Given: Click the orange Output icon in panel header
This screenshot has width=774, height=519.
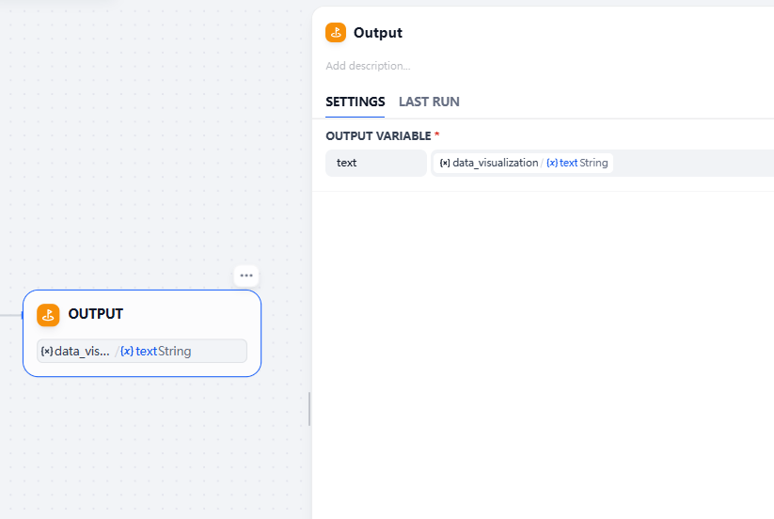Looking at the screenshot, I should [x=336, y=33].
